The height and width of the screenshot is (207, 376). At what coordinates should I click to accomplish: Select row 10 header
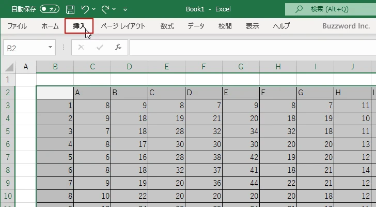tap(8, 196)
